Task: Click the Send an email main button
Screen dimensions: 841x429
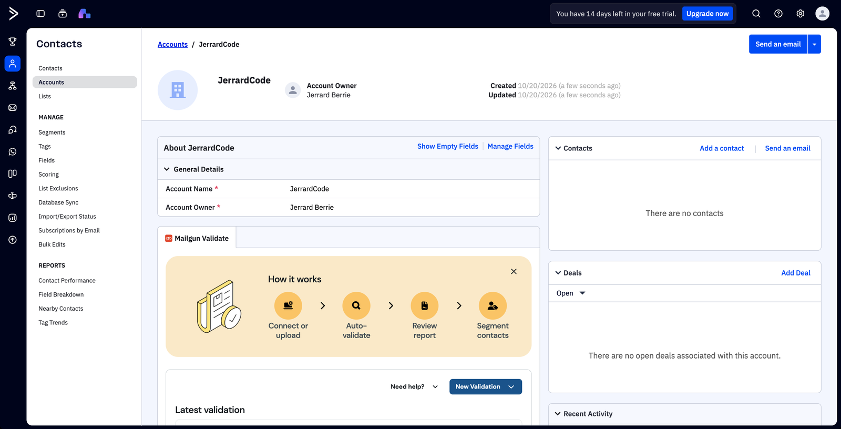Action: click(778, 44)
